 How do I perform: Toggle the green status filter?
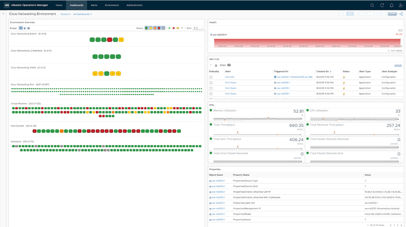coord(146,28)
